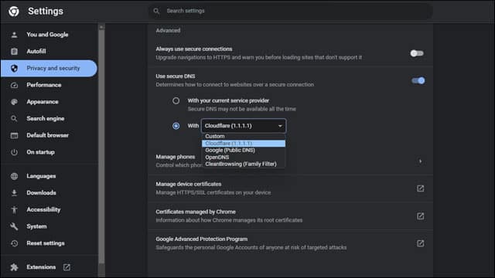Click the Privacy and security shield icon
This screenshot has width=495, height=278.
point(14,69)
